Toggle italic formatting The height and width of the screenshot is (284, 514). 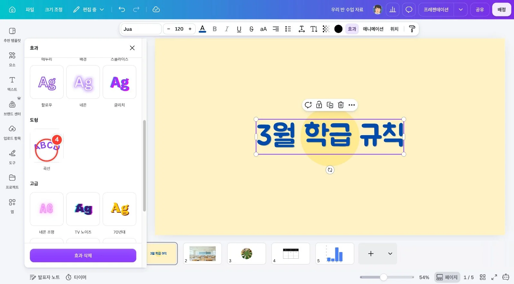pos(227,29)
